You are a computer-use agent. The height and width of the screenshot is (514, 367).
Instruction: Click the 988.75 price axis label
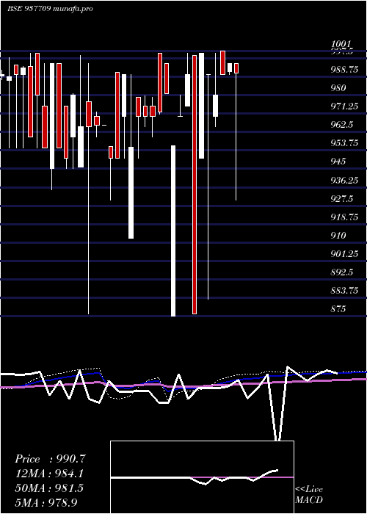tap(344, 70)
